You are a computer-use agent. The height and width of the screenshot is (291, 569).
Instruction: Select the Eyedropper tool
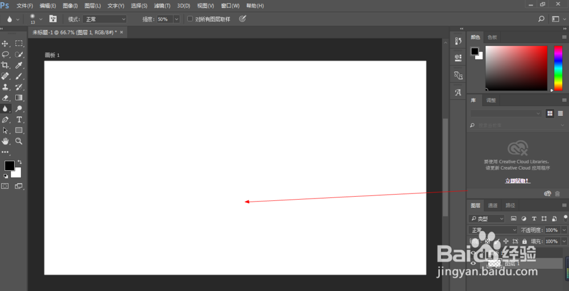19,65
